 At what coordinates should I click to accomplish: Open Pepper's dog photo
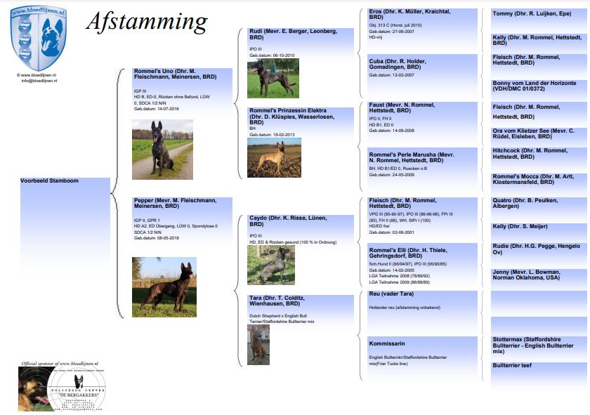(164, 286)
